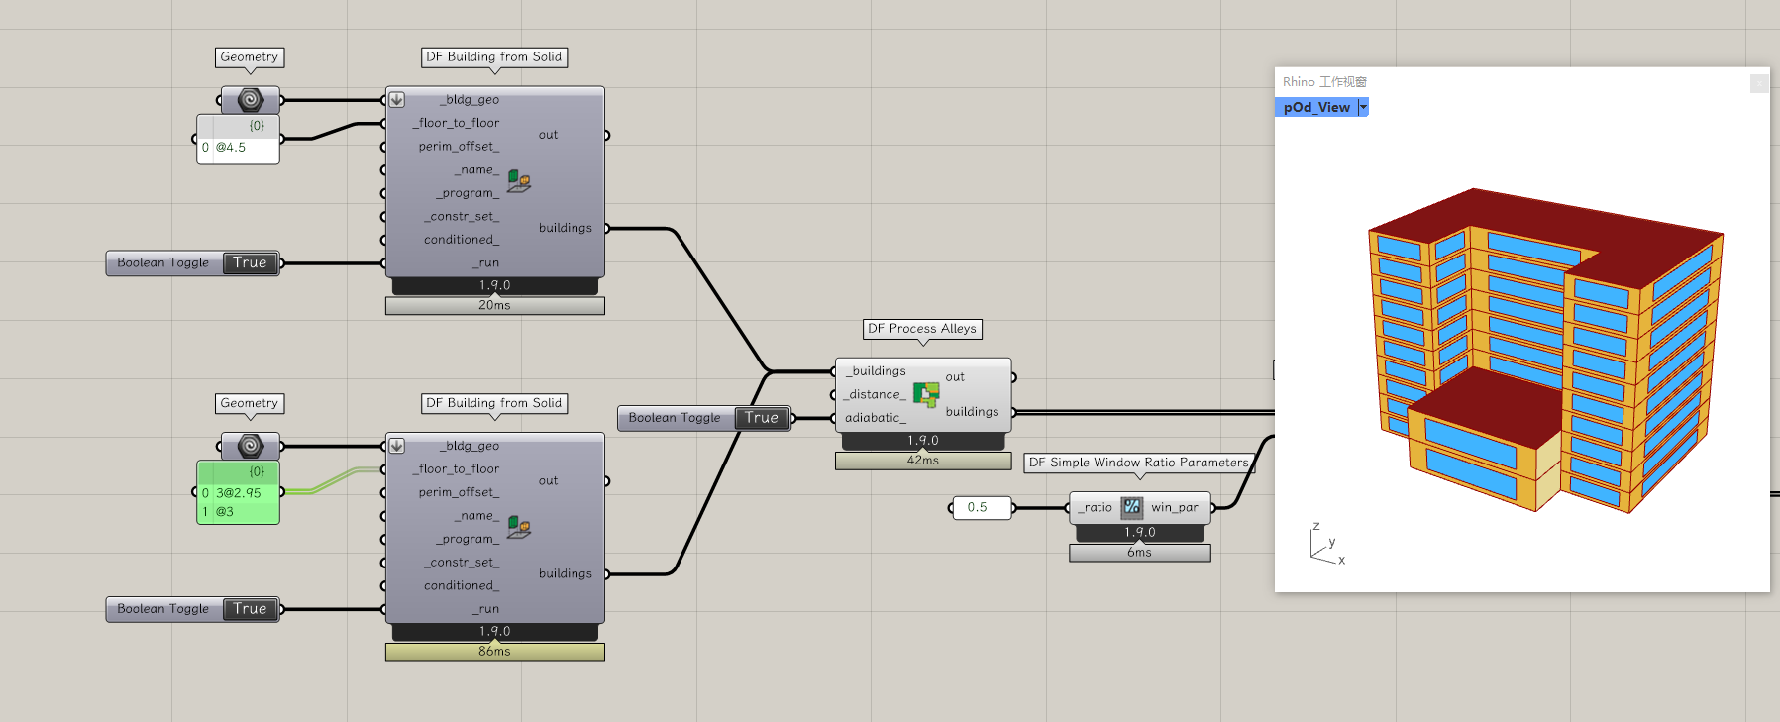Image resolution: width=1780 pixels, height=722 pixels.
Task: Toggle the Boolean Toggle feeding the 86ms component's _run
Action: pos(250,609)
